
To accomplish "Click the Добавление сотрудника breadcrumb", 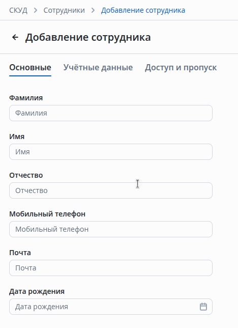I will [x=143, y=10].
